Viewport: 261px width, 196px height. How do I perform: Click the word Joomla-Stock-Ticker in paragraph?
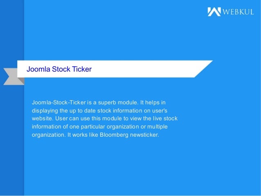click(59, 102)
